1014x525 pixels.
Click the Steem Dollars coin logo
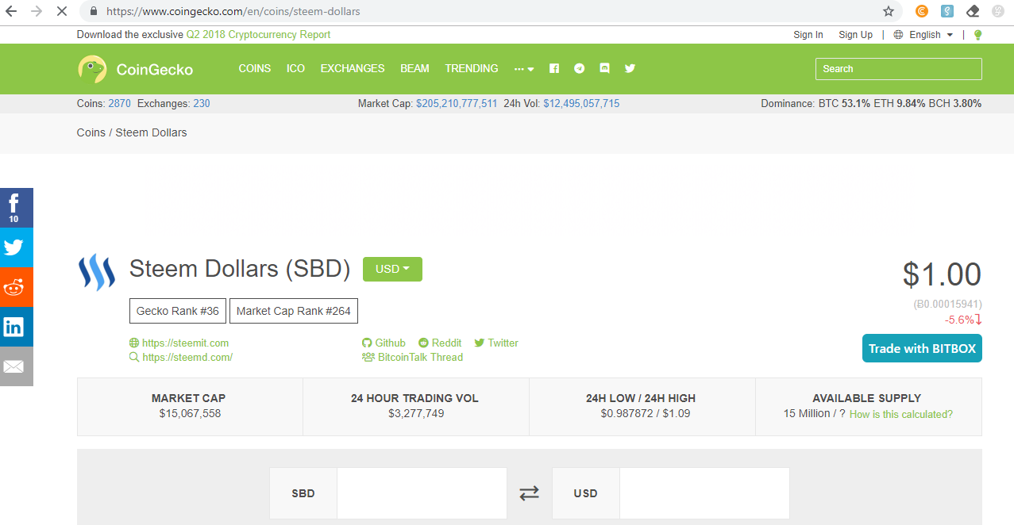point(96,272)
